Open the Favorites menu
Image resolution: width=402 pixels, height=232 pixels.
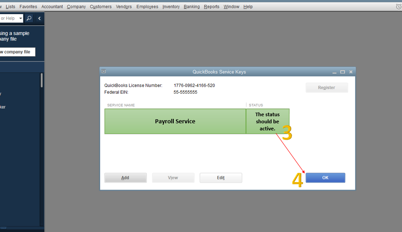(x=28, y=7)
